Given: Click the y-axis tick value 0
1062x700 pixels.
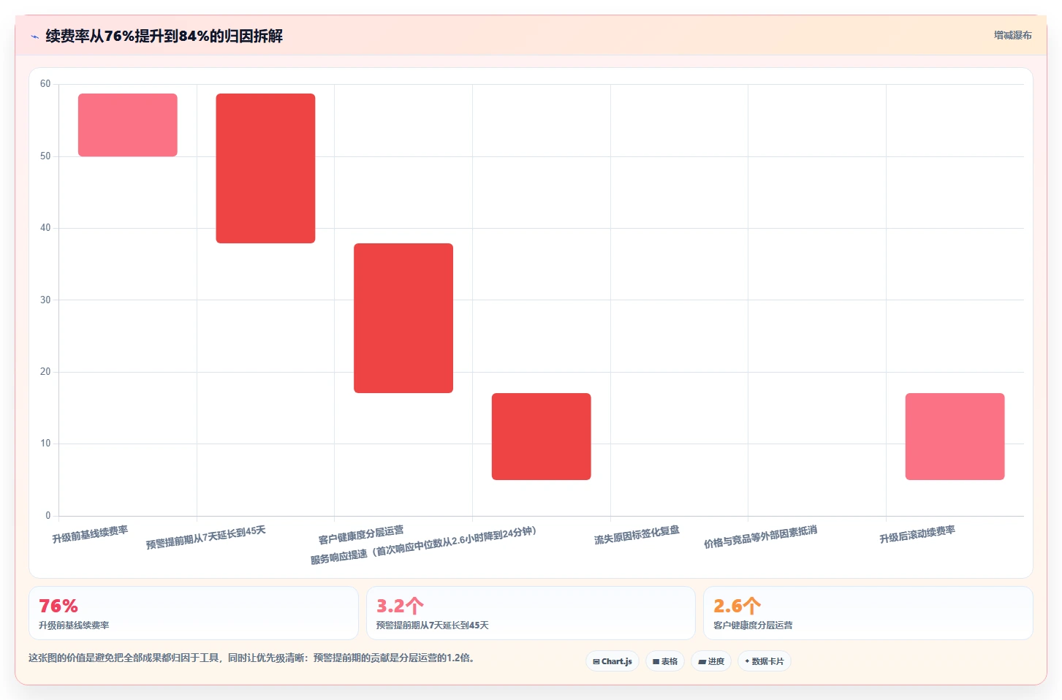Looking at the screenshot, I should point(48,516).
